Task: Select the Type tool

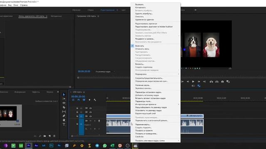Action: 64,124
